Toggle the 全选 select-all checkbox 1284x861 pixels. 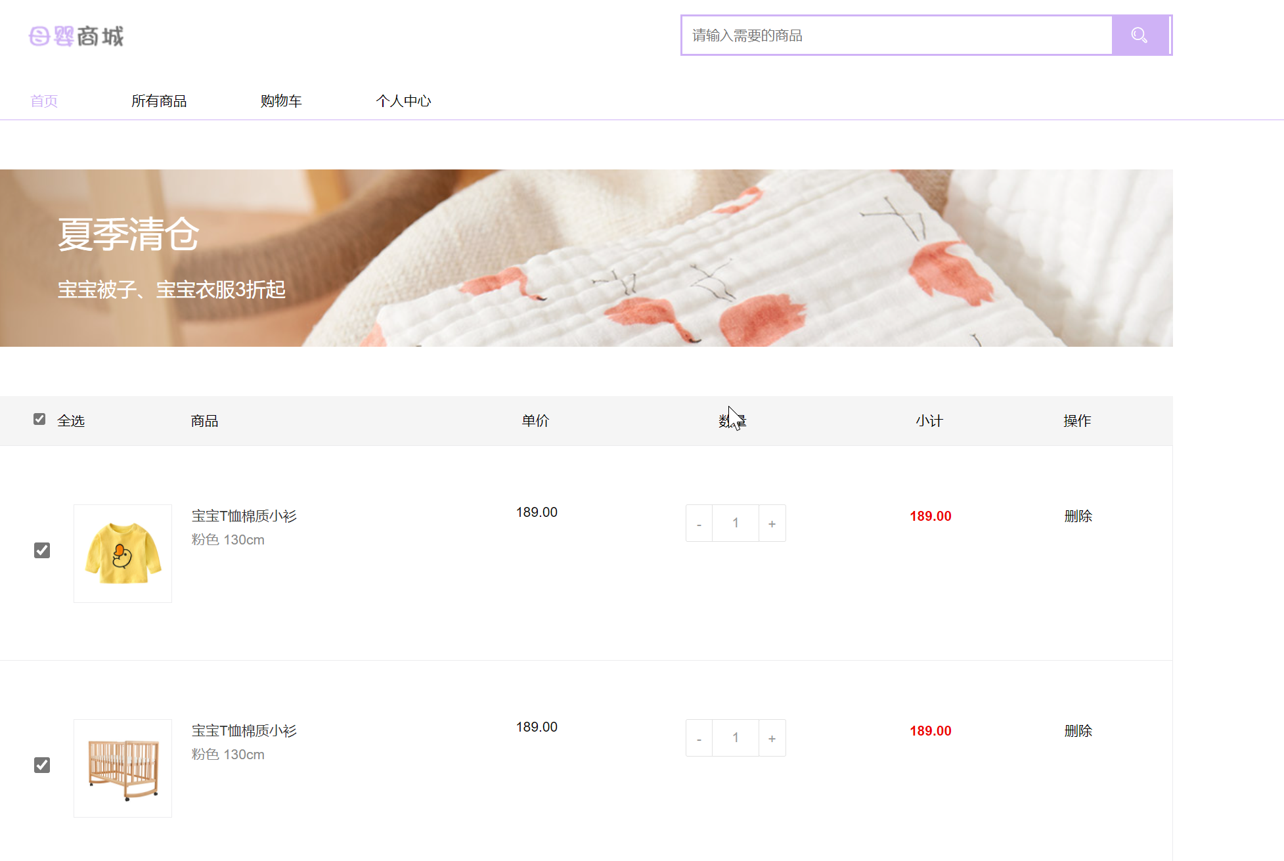pos(39,419)
